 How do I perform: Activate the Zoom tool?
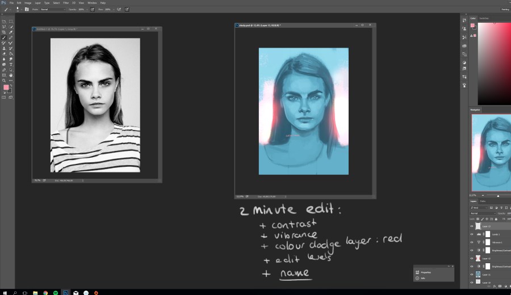point(5,80)
